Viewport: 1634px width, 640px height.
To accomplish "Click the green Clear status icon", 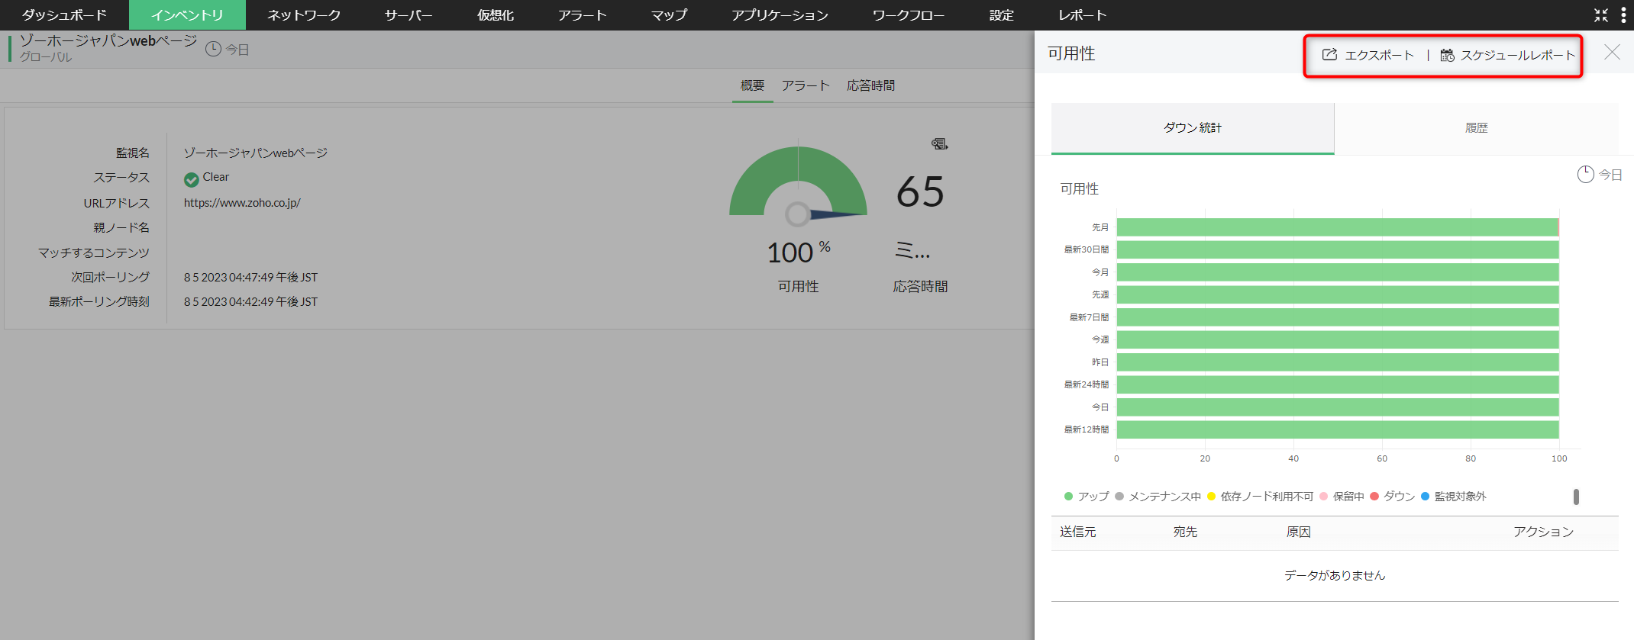I will [191, 179].
